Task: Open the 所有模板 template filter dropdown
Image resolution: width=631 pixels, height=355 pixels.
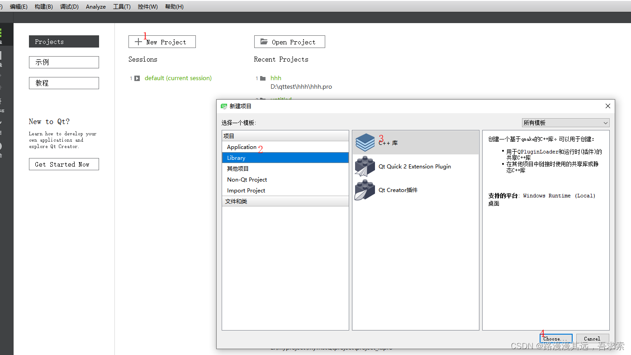Action: pos(565,123)
